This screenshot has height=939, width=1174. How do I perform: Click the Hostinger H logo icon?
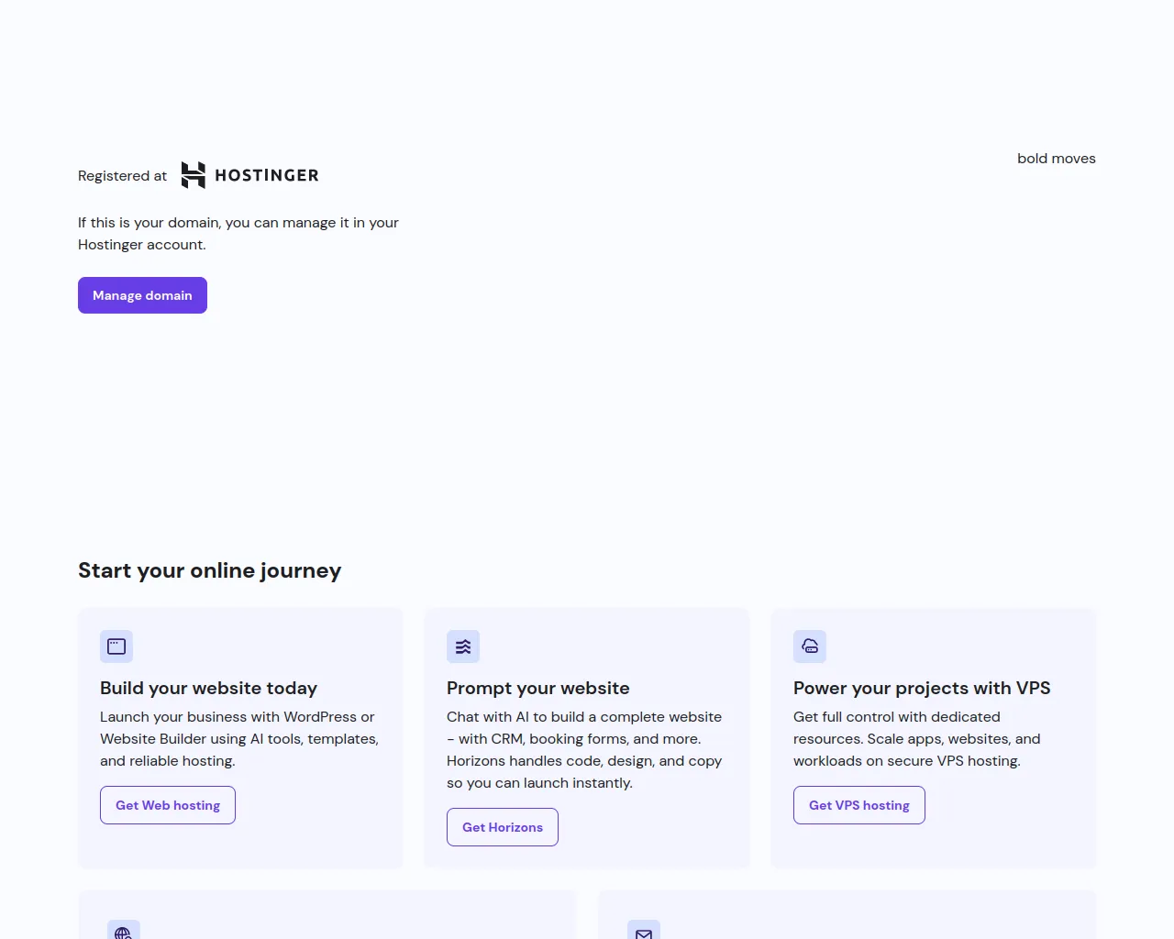pos(194,175)
